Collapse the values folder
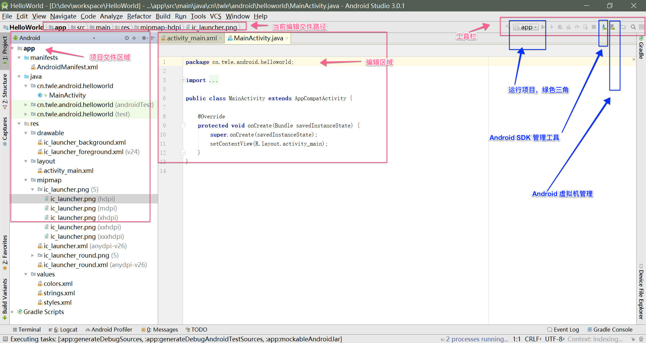This screenshot has width=646, height=343. (x=26, y=274)
